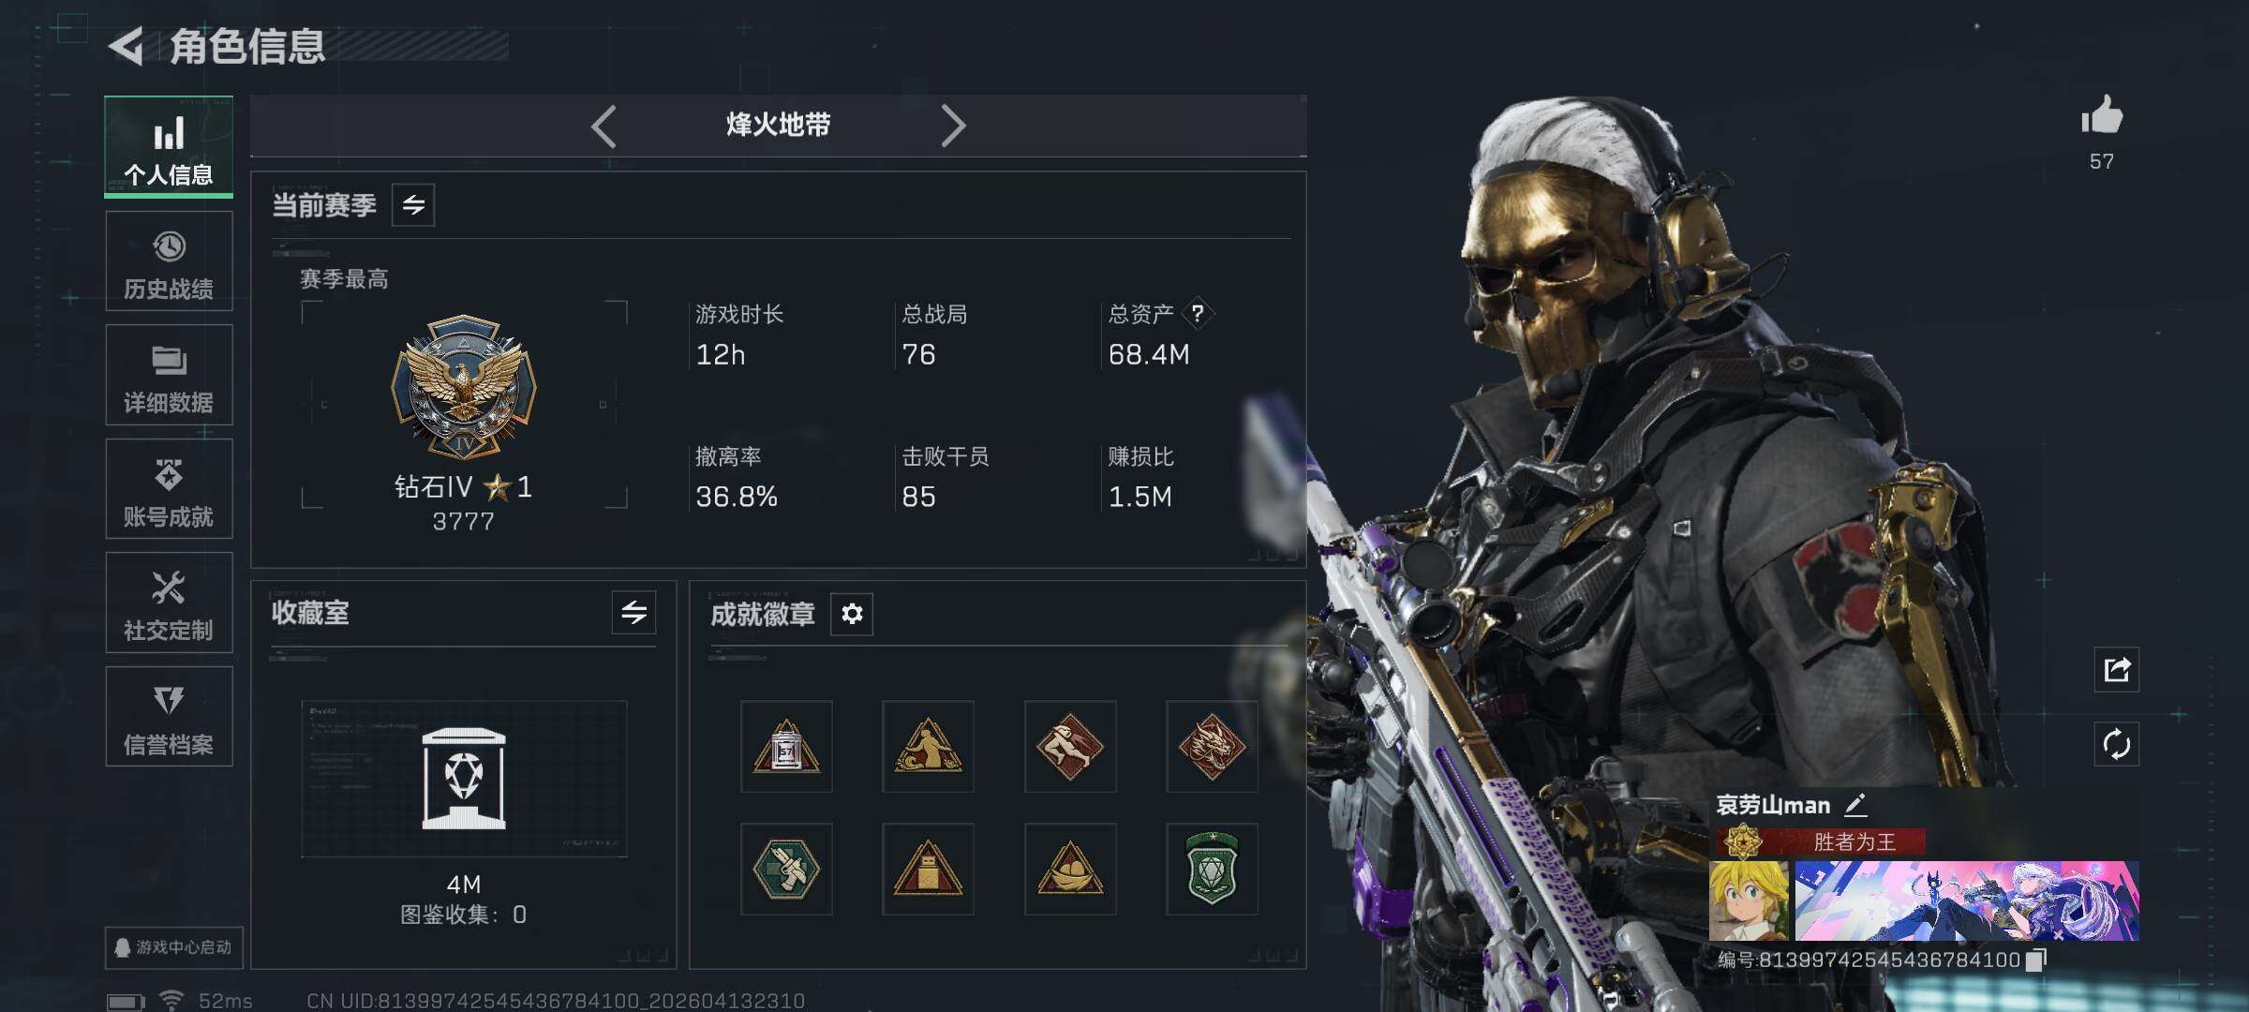Click the refresh character icon

click(2117, 745)
